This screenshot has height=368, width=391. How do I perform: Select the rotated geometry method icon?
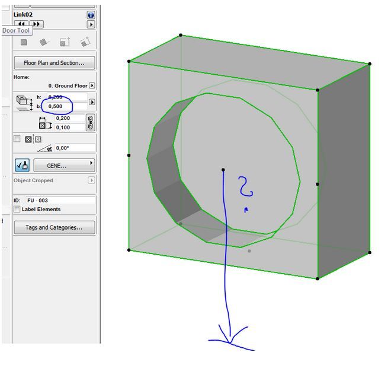[x=44, y=42]
